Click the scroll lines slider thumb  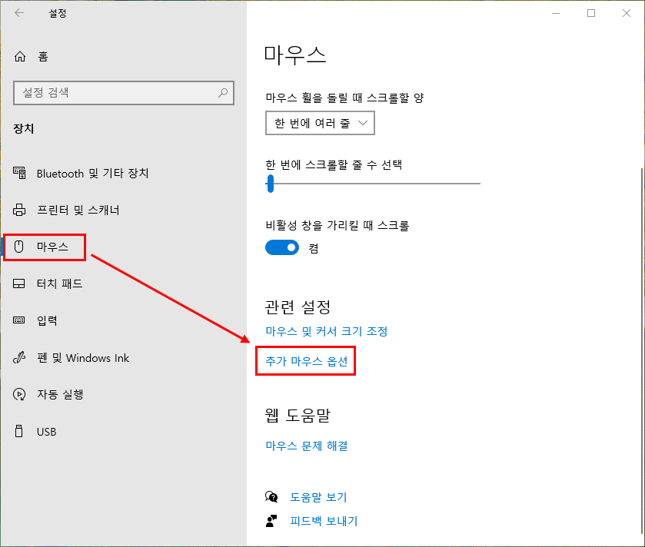point(271,184)
